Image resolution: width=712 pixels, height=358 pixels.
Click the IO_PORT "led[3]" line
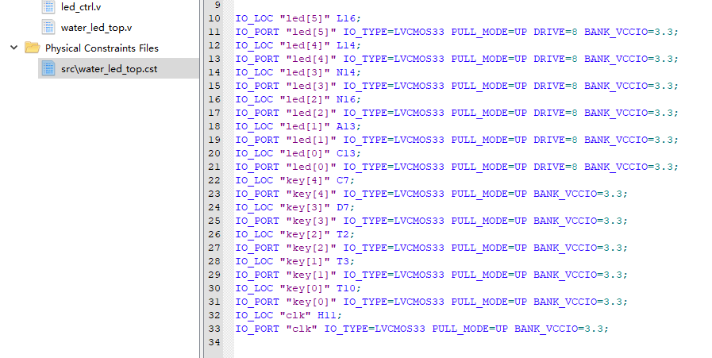tap(456, 86)
